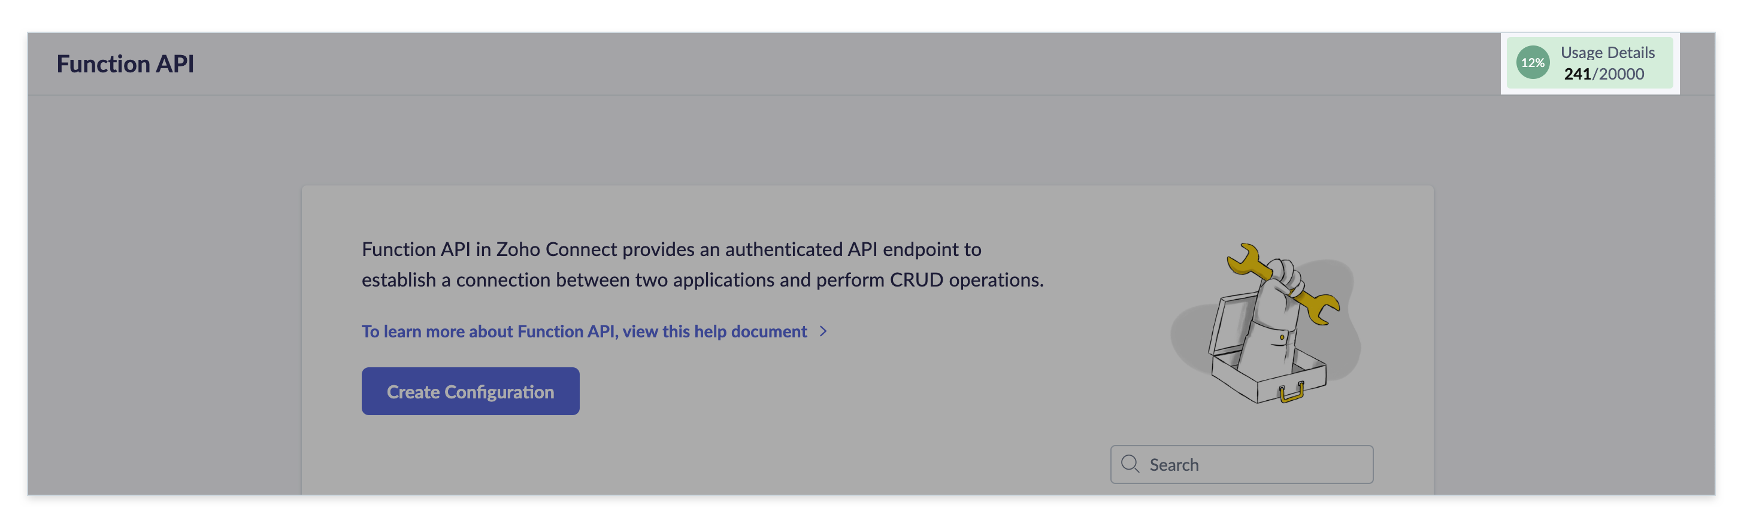Click the magnifier icon in the search box
This screenshot has height=530, width=1744.
[x=1130, y=464]
